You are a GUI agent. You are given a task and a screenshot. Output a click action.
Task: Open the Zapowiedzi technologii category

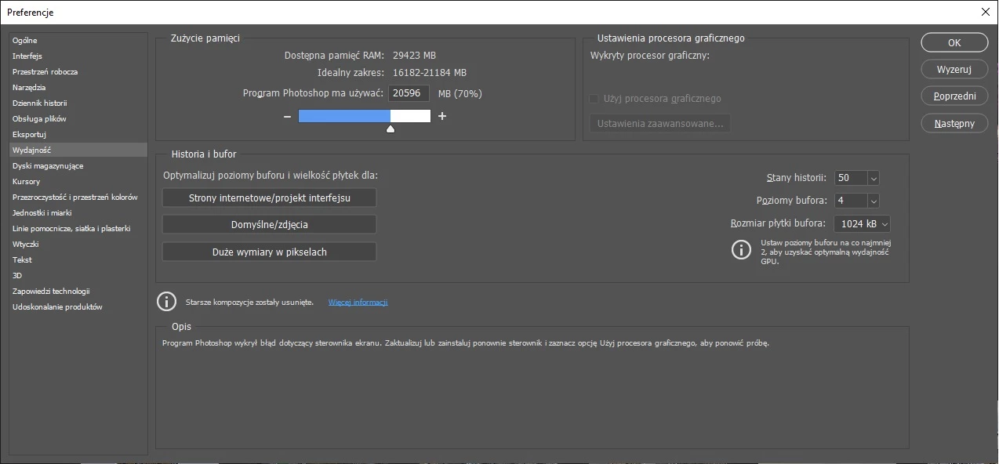click(x=78, y=291)
